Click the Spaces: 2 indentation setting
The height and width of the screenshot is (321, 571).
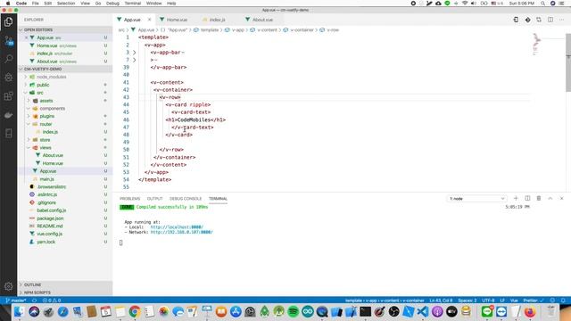[x=468, y=300]
